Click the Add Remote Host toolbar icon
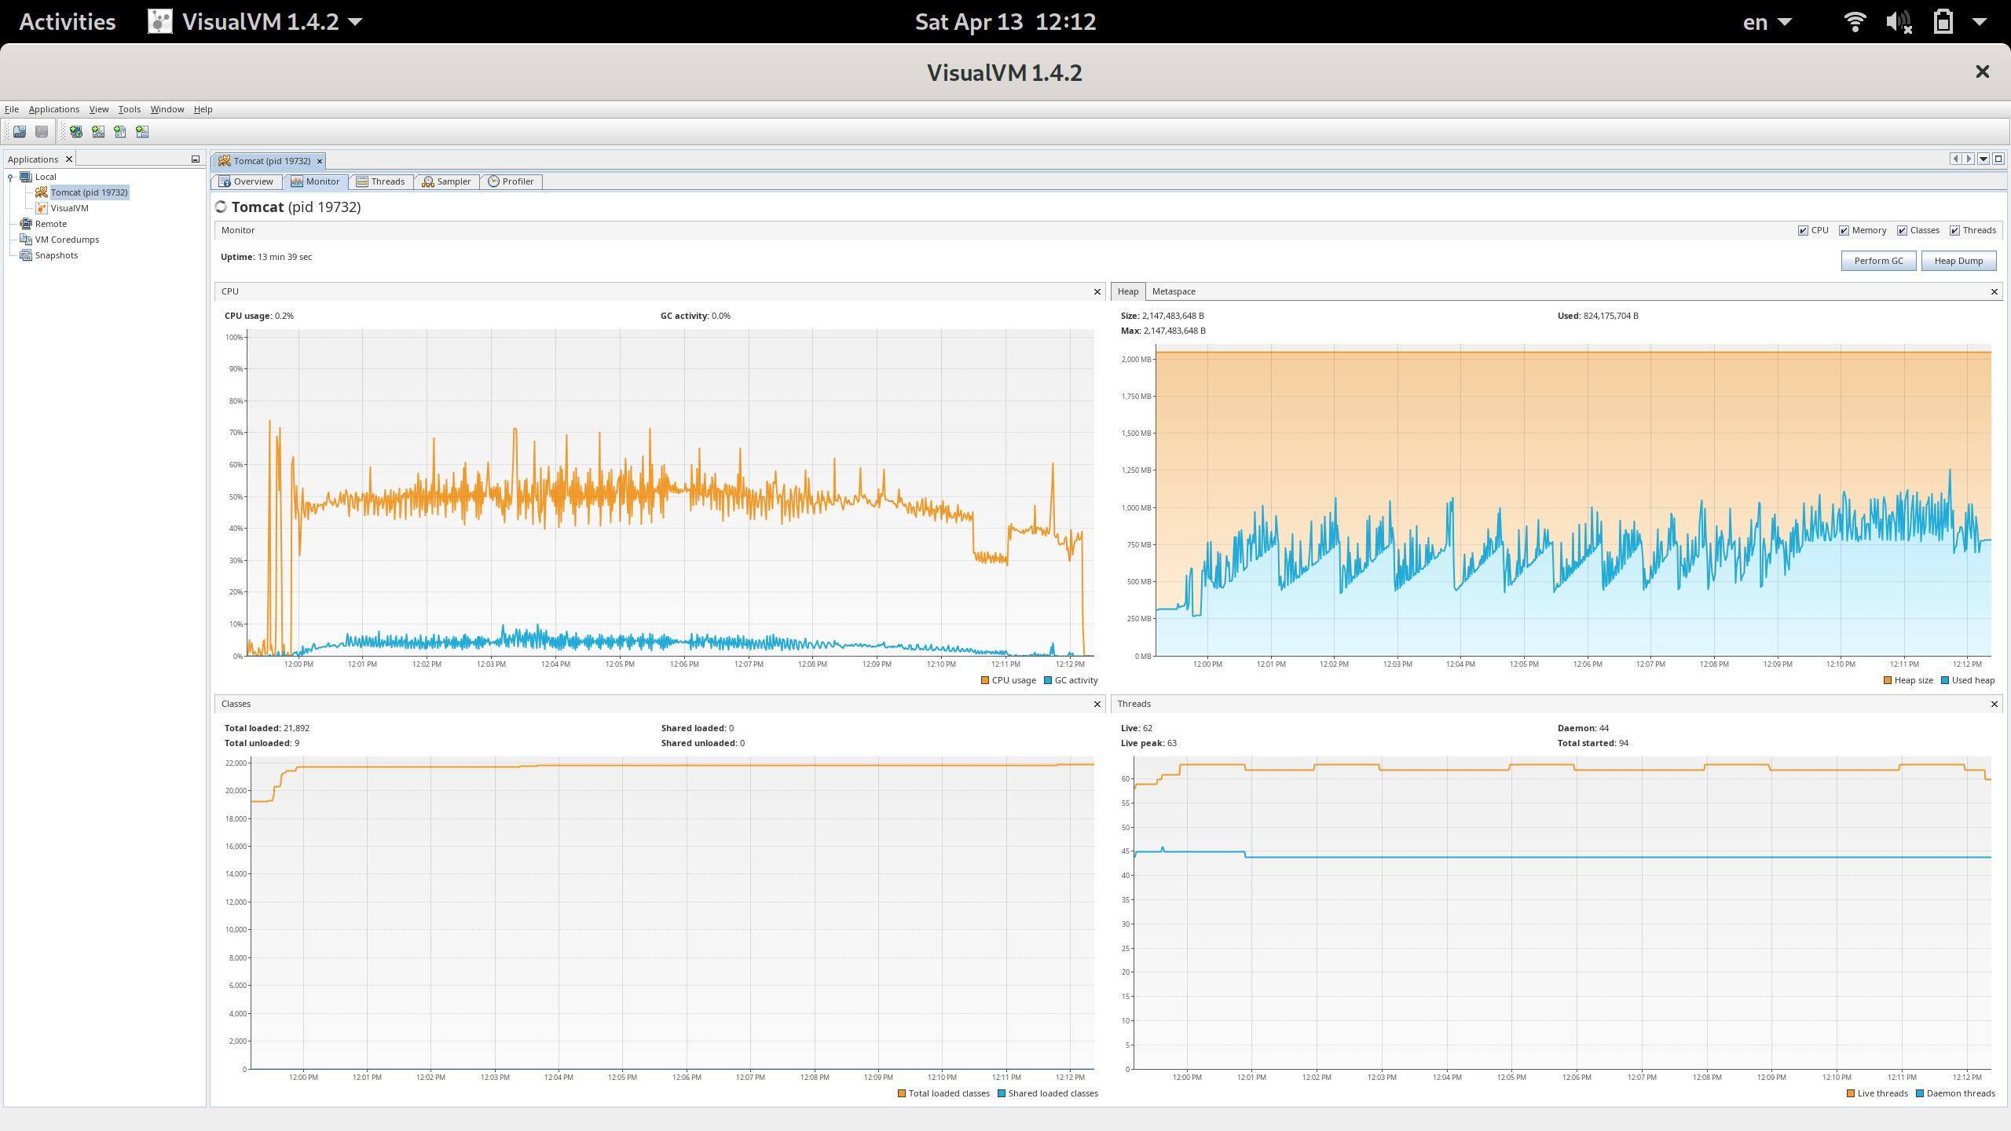Viewport: 2011px width, 1131px height. [x=76, y=132]
